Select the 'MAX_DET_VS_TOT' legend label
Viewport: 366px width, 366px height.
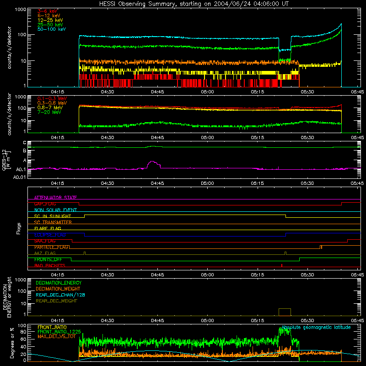click(56, 336)
